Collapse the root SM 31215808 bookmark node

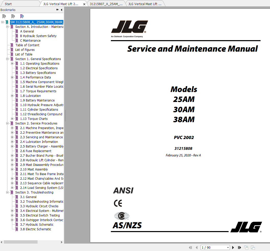(x=2, y=22)
